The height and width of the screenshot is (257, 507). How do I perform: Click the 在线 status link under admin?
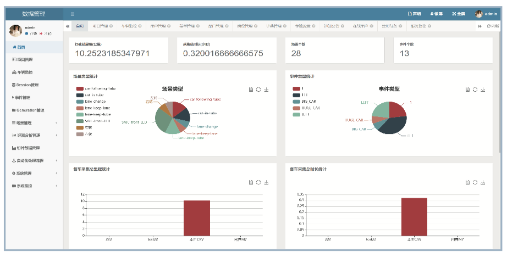pyautogui.click(x=31, y=33)
